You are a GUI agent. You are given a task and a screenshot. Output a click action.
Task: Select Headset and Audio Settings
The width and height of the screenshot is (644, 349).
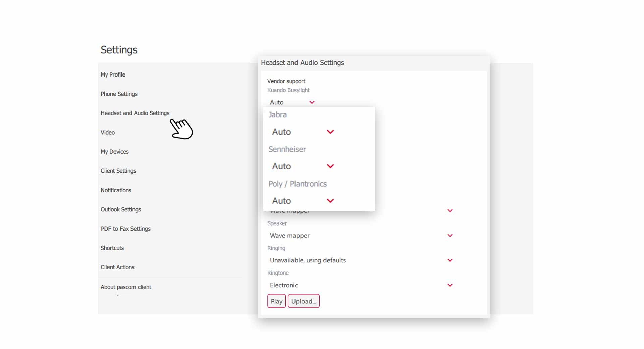135,113
